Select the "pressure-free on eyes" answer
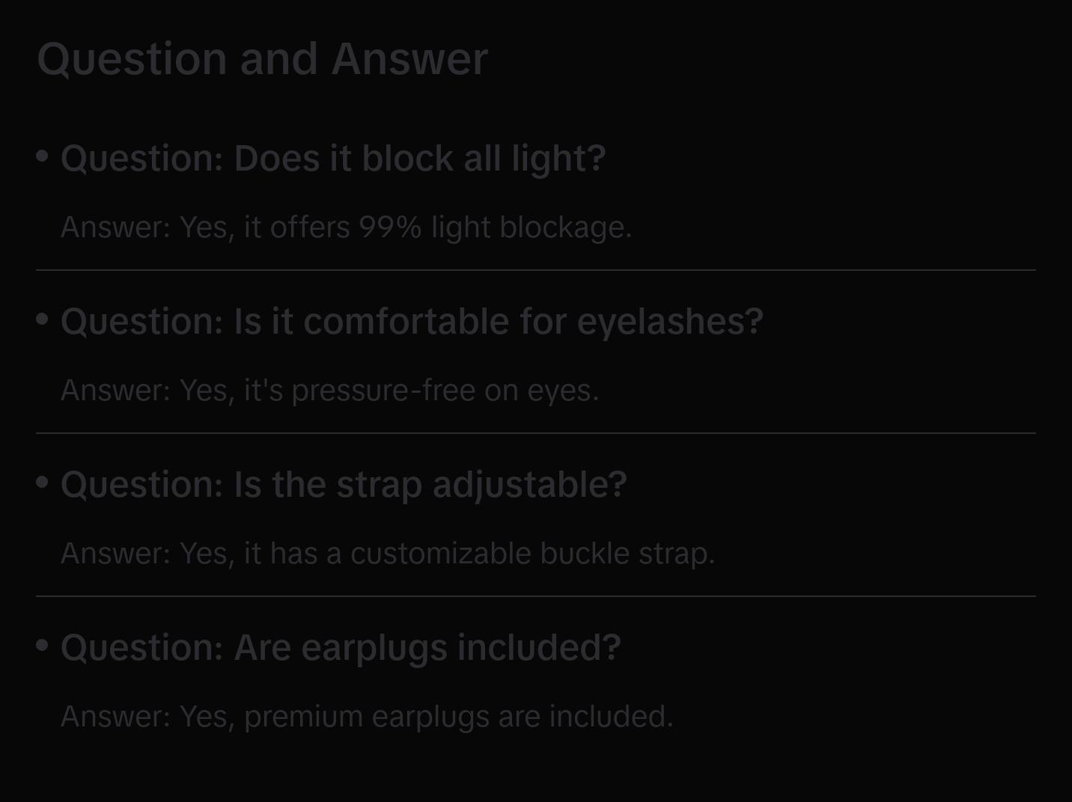 (329, 391)
